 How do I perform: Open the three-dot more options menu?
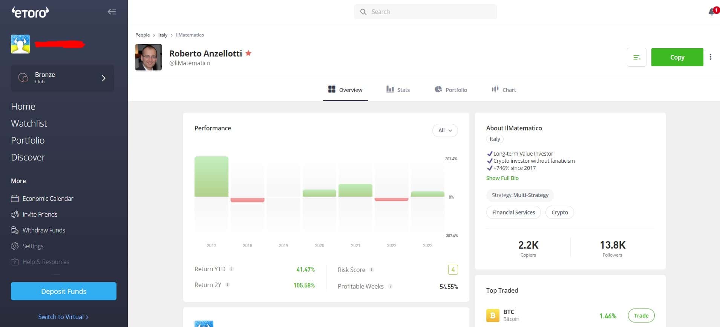pos(711,57)
